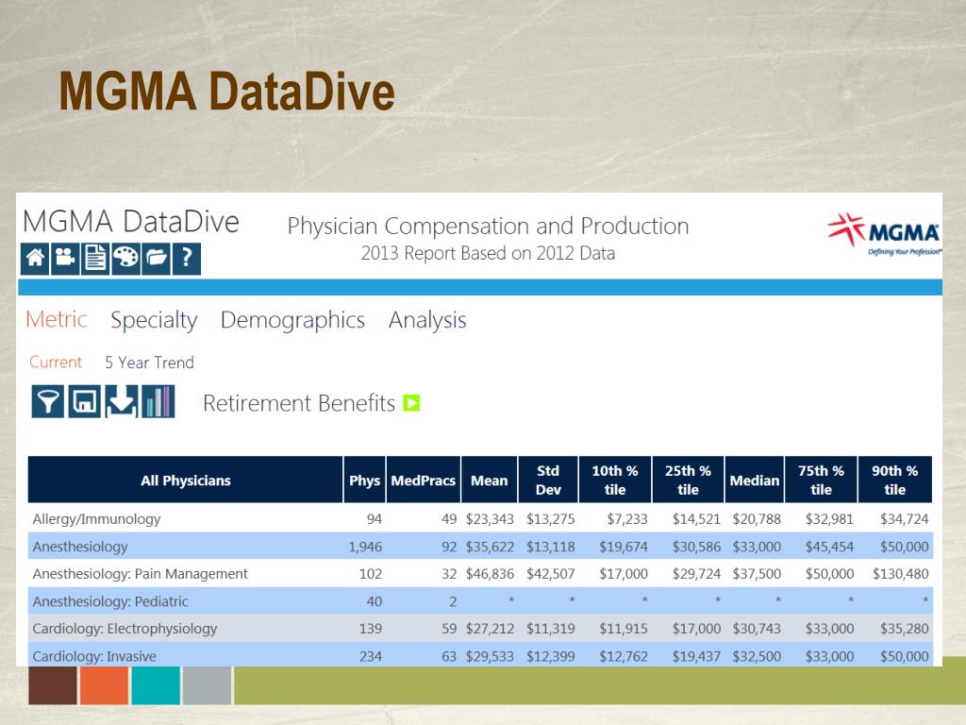Open the help question mark icon
The height and width of the screenshot is (725, 966).
click(x=186, y=259)
